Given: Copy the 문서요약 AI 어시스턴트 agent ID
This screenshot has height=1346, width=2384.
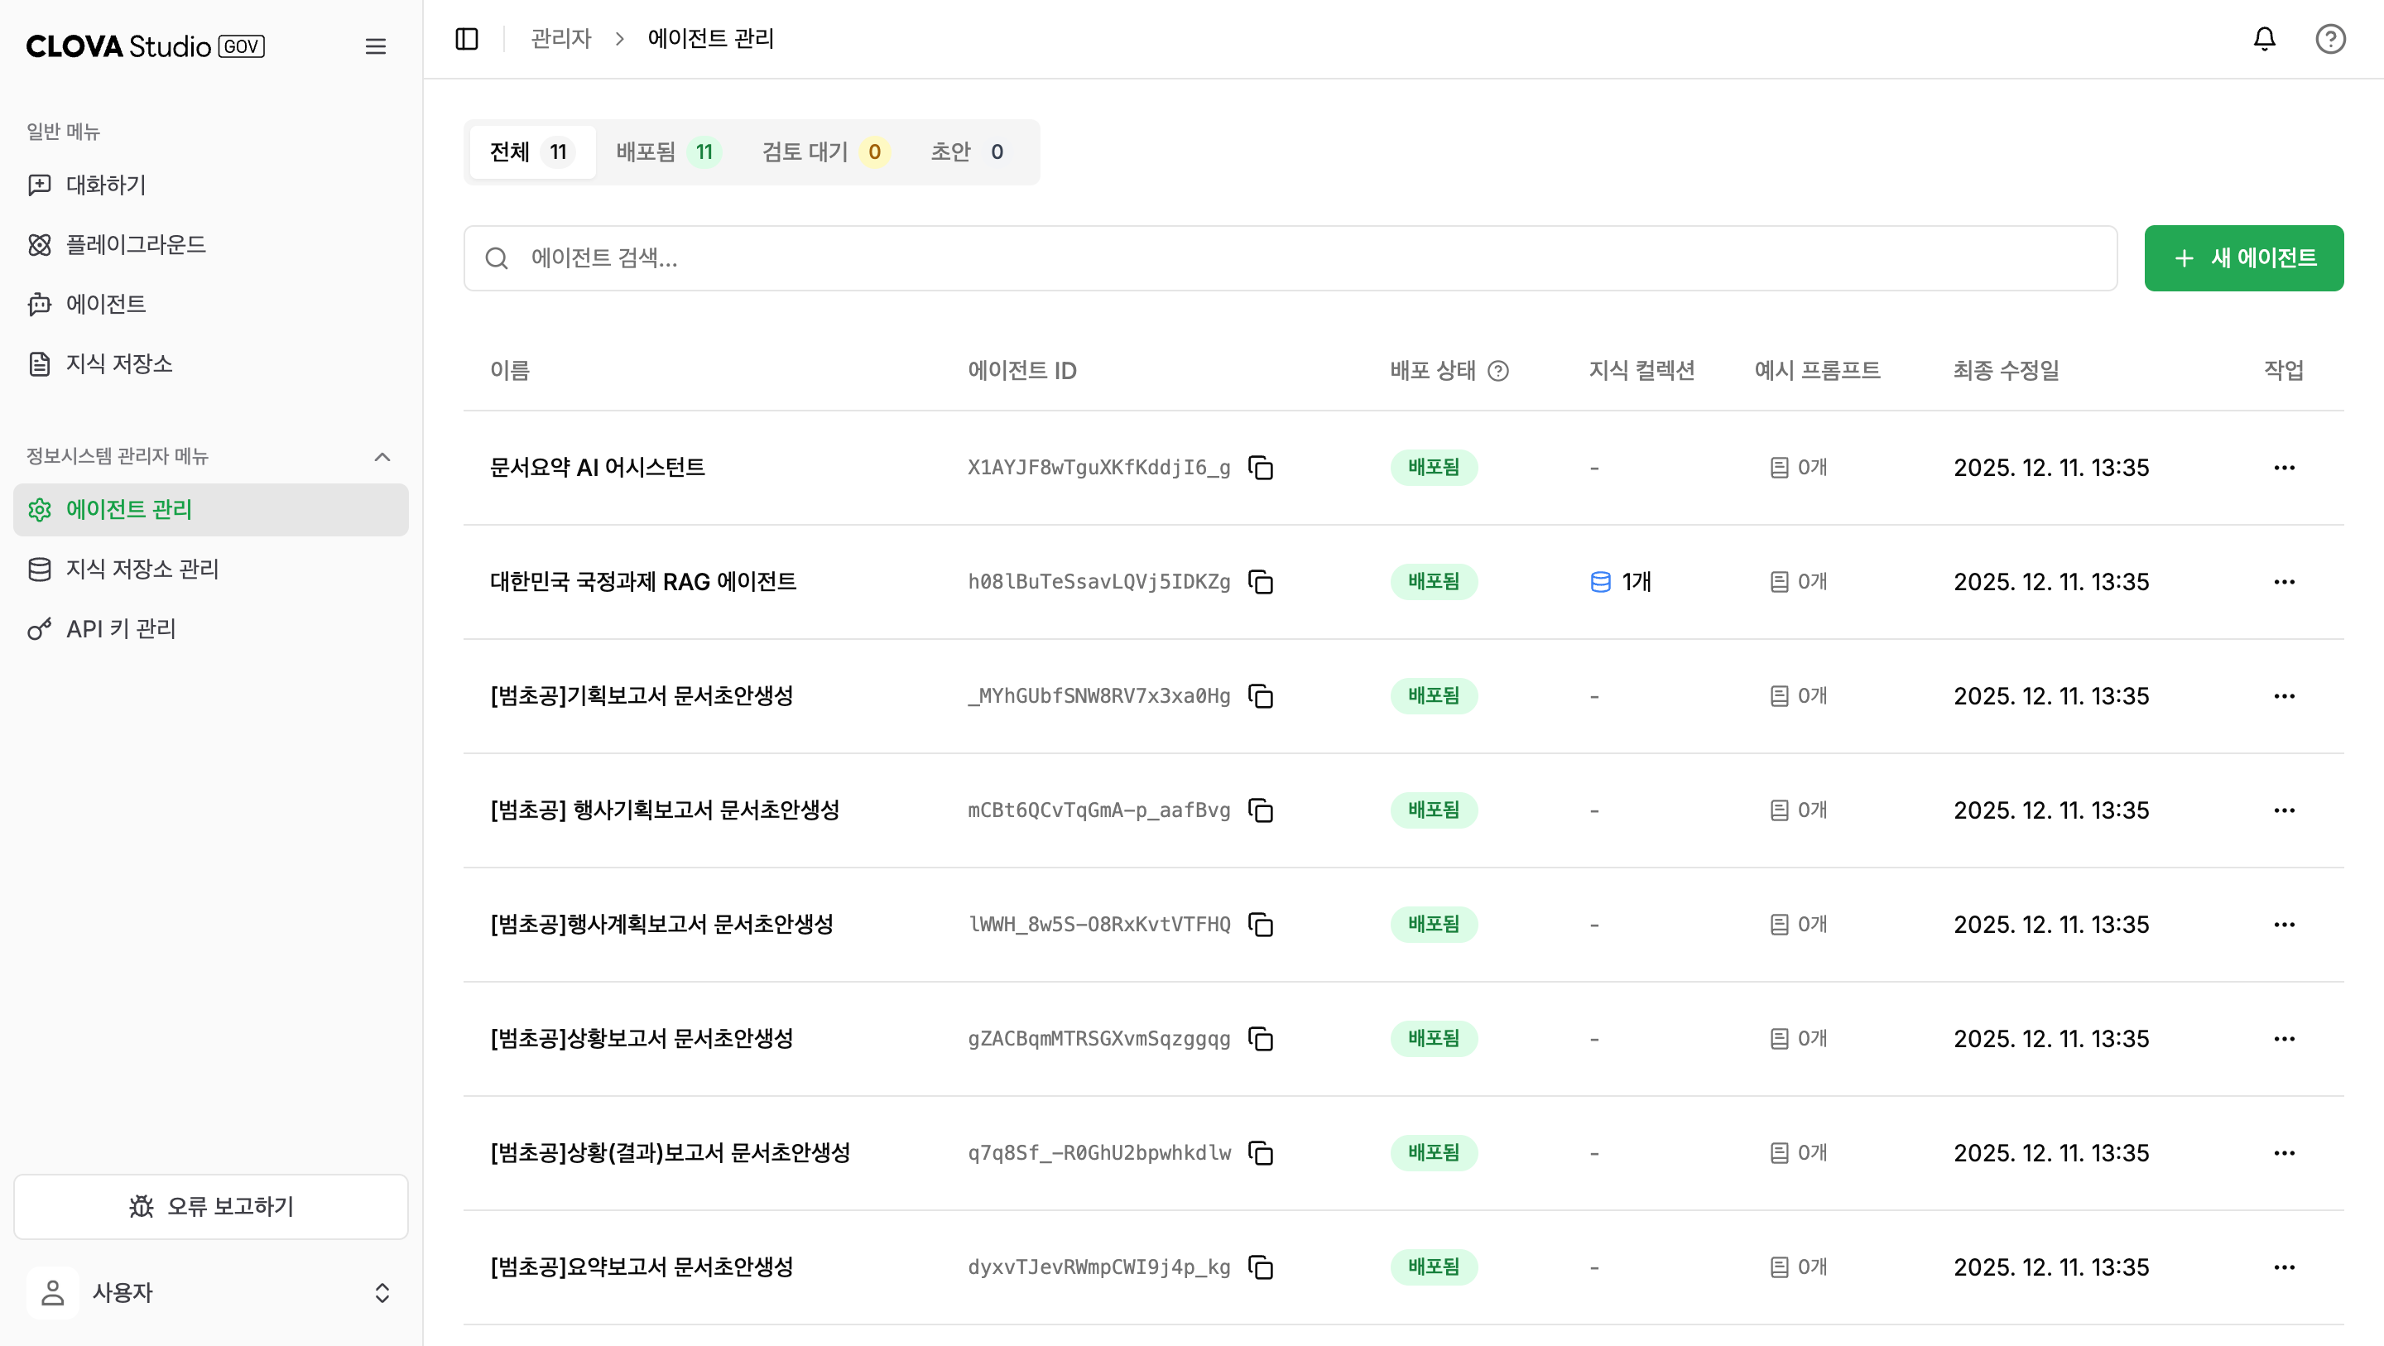Looking at the screenshot, I should (1261, 468).
